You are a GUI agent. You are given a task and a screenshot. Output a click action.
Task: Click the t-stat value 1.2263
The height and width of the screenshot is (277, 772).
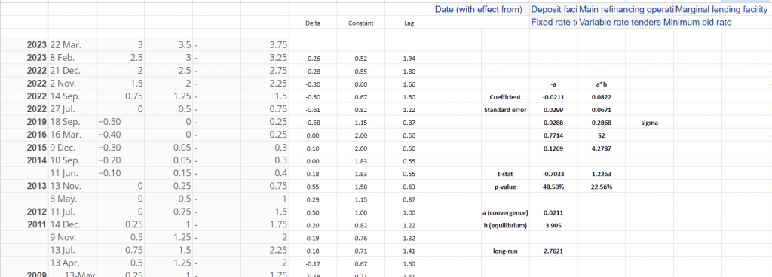601,174
